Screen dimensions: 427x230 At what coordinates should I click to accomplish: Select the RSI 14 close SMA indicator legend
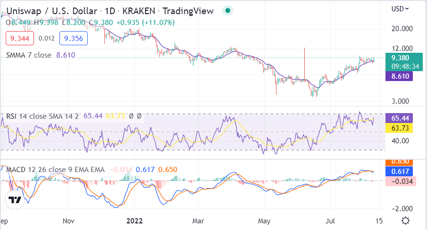42,116
